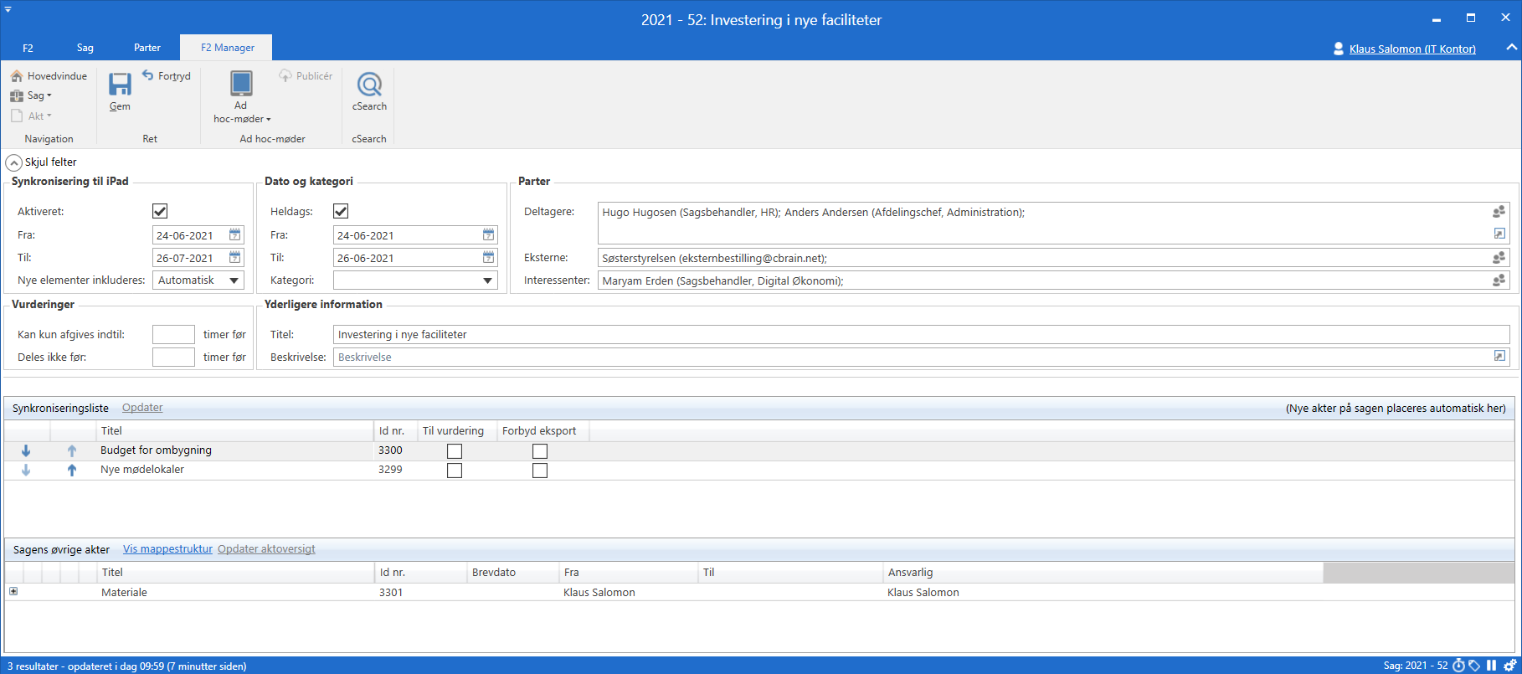
Task: Toggle the Aktiveret checkbox
Action: click(160, 211)
